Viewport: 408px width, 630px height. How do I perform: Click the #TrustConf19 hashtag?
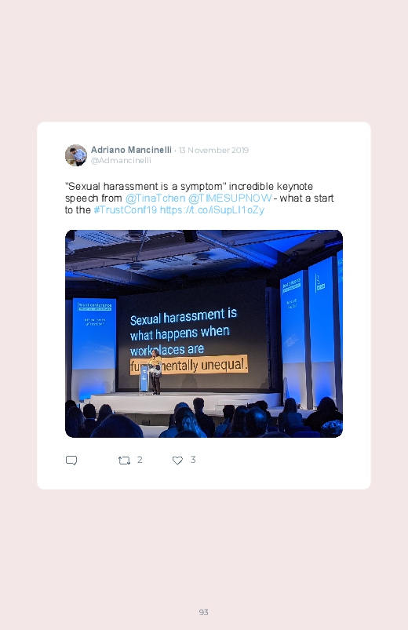pos(125,209)
